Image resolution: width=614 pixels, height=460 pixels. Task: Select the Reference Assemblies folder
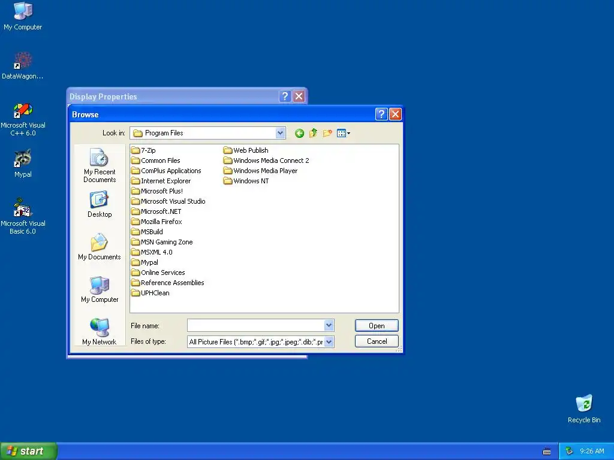[168, 283]
